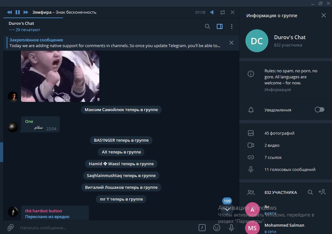The height and width of the screenshot is (234, 332).
Task: Toggle the Уведомления notifications switch
Action: [319, 110]
